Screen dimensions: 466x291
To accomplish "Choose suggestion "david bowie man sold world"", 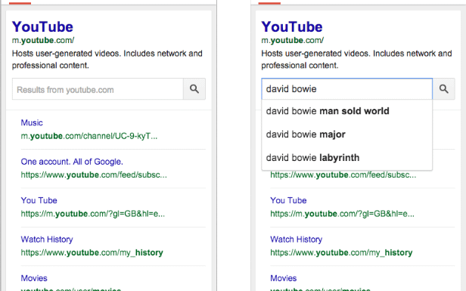I will tap(346, 111).
